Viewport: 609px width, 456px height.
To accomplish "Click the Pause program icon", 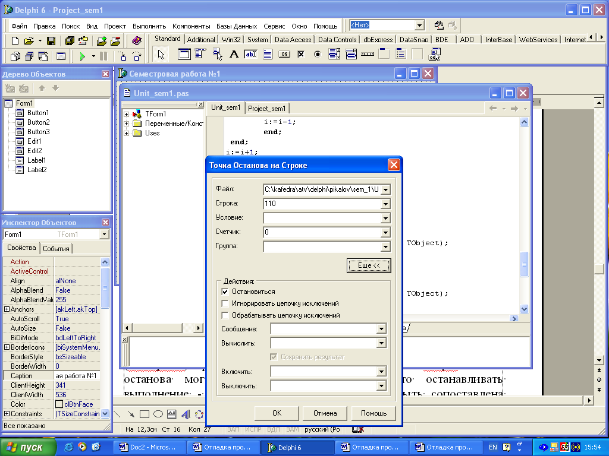I will [x=103, y=56].
